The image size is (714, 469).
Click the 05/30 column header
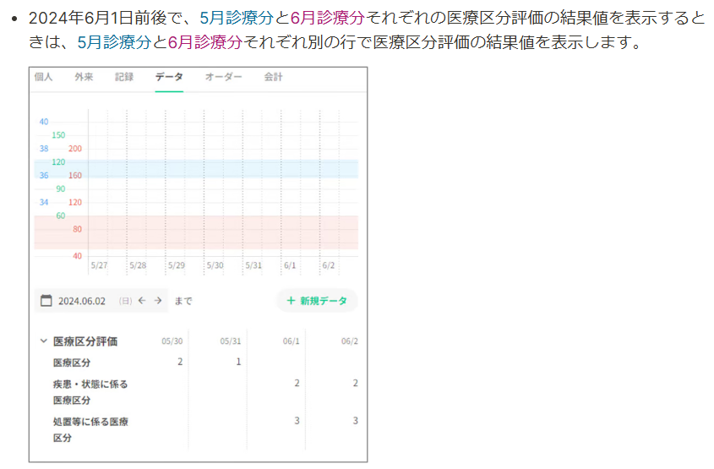172,341
